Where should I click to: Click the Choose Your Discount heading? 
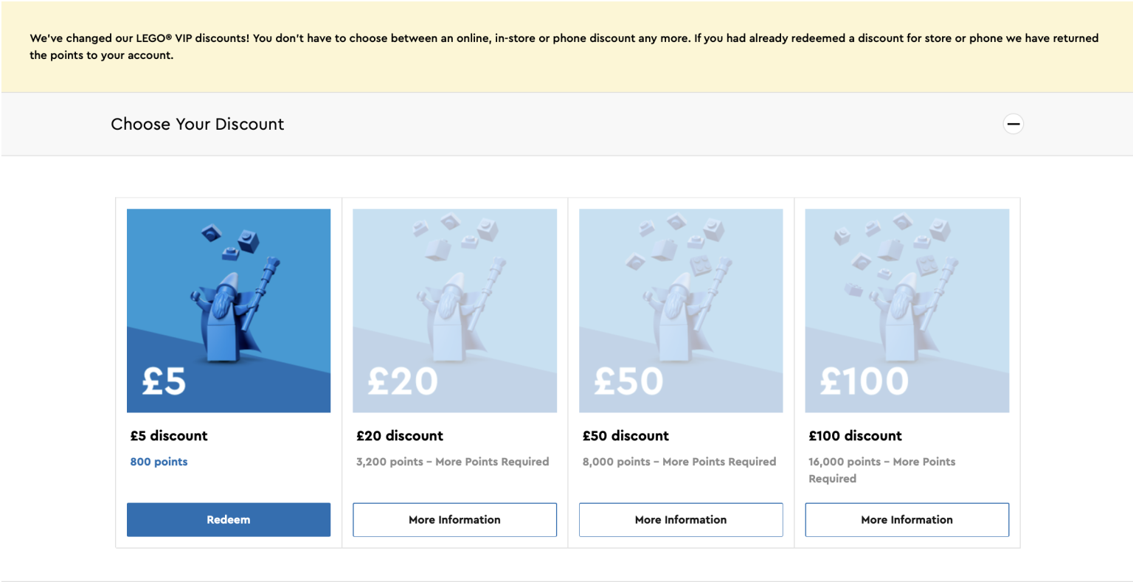197,124
